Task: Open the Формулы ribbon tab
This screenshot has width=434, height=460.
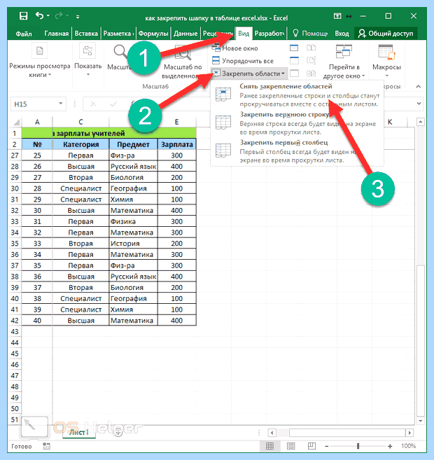Action: [153, 34]
